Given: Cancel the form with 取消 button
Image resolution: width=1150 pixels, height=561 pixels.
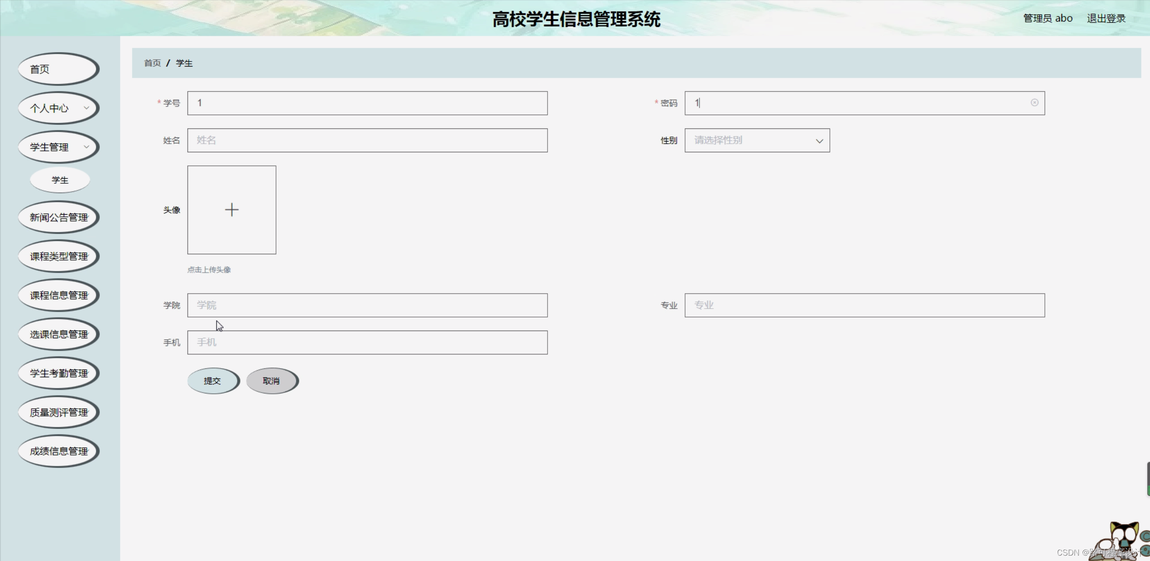Looking at the screenshot, I should (272, 380).
